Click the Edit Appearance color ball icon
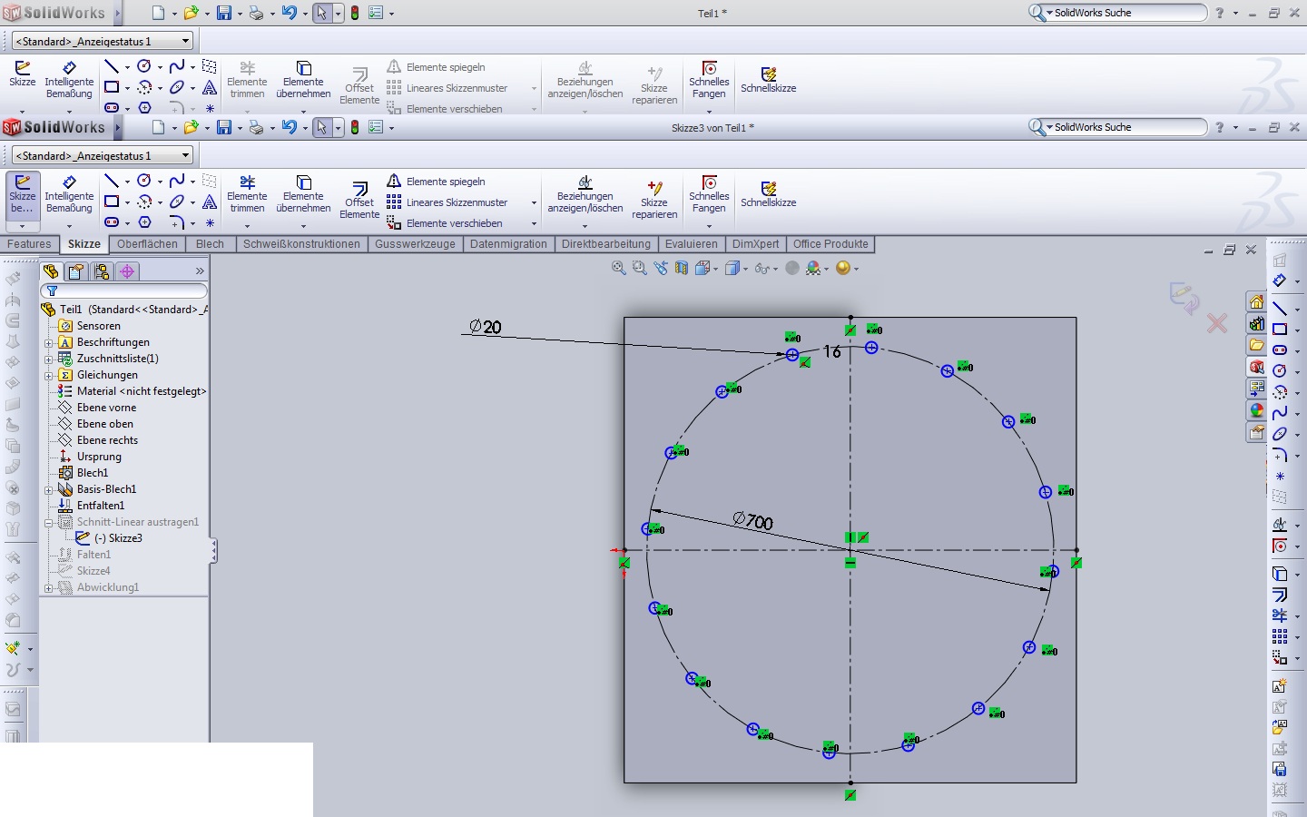This screenshot has width=1307, height=817. 813,268
